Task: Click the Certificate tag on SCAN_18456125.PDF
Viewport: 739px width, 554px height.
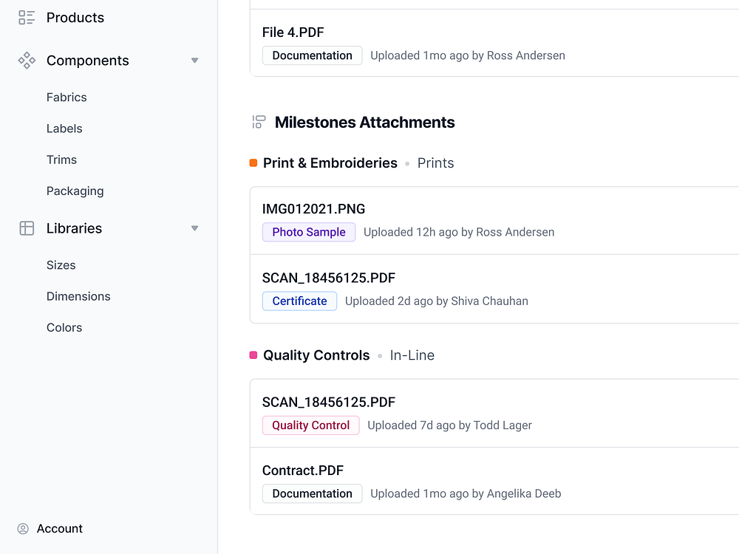Action: click(x=299, y=301)
